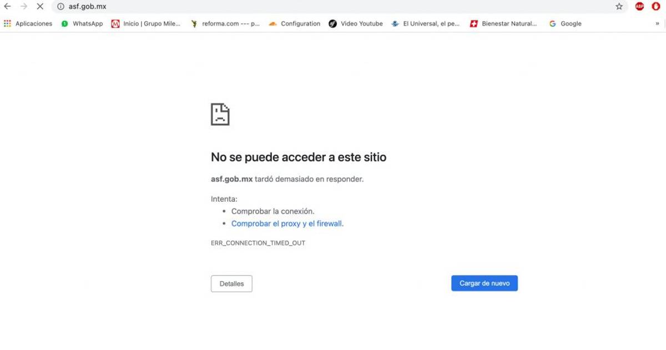666x350 pixels.
Task: Open the WhatsApp bookmark
Action: [x=82, y=24]
